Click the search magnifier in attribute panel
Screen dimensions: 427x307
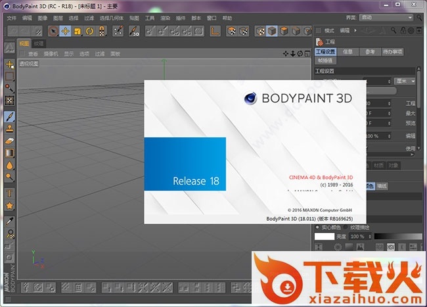pos(393,30)
